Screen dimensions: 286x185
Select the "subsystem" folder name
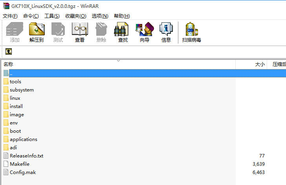(x=22, y=90)
